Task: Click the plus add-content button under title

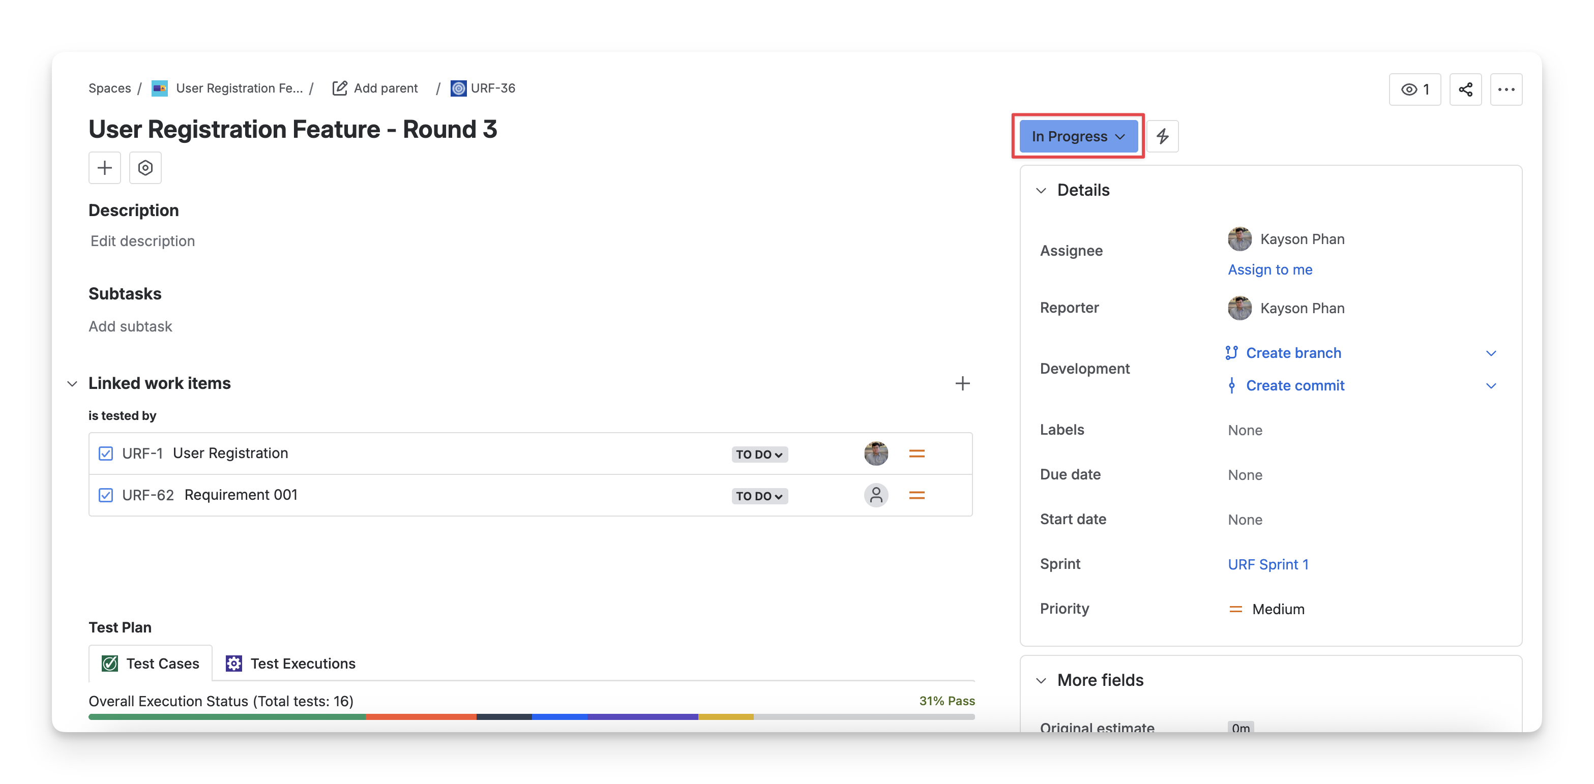Action: pyautogui.click(x=105, y=168)
